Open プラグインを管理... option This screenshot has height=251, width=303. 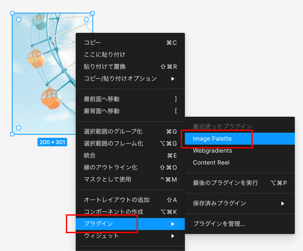pos(240,224)
